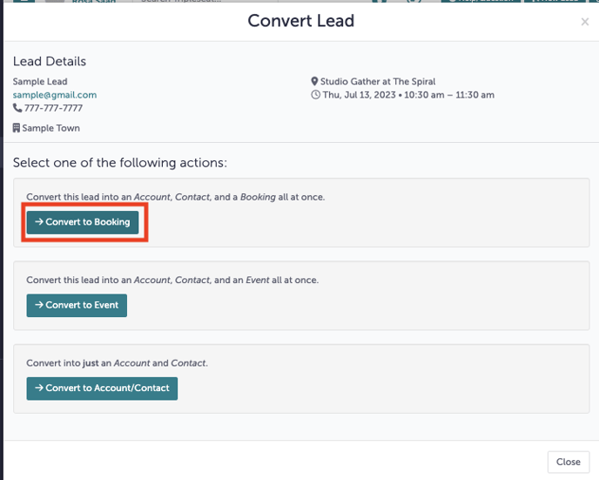Open the sample@gmail.com email link
Image resolution: width=599 pixels, height=480 pixels.
(x=55, y=95)
